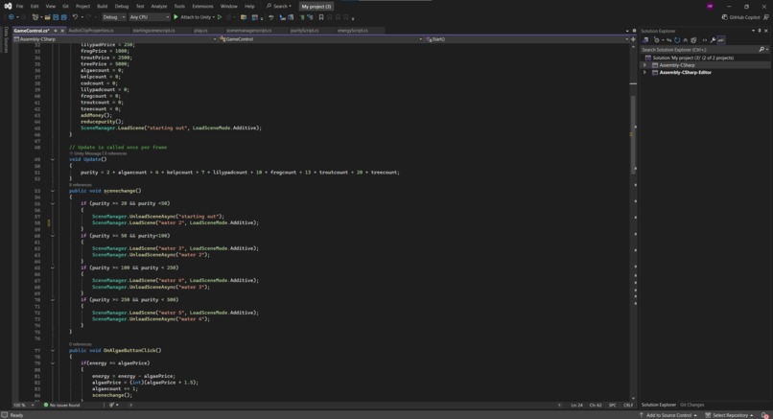Click the editor vertical scrollbar thumb
This screenshot has width=773, height=419.
pos(633,133)
